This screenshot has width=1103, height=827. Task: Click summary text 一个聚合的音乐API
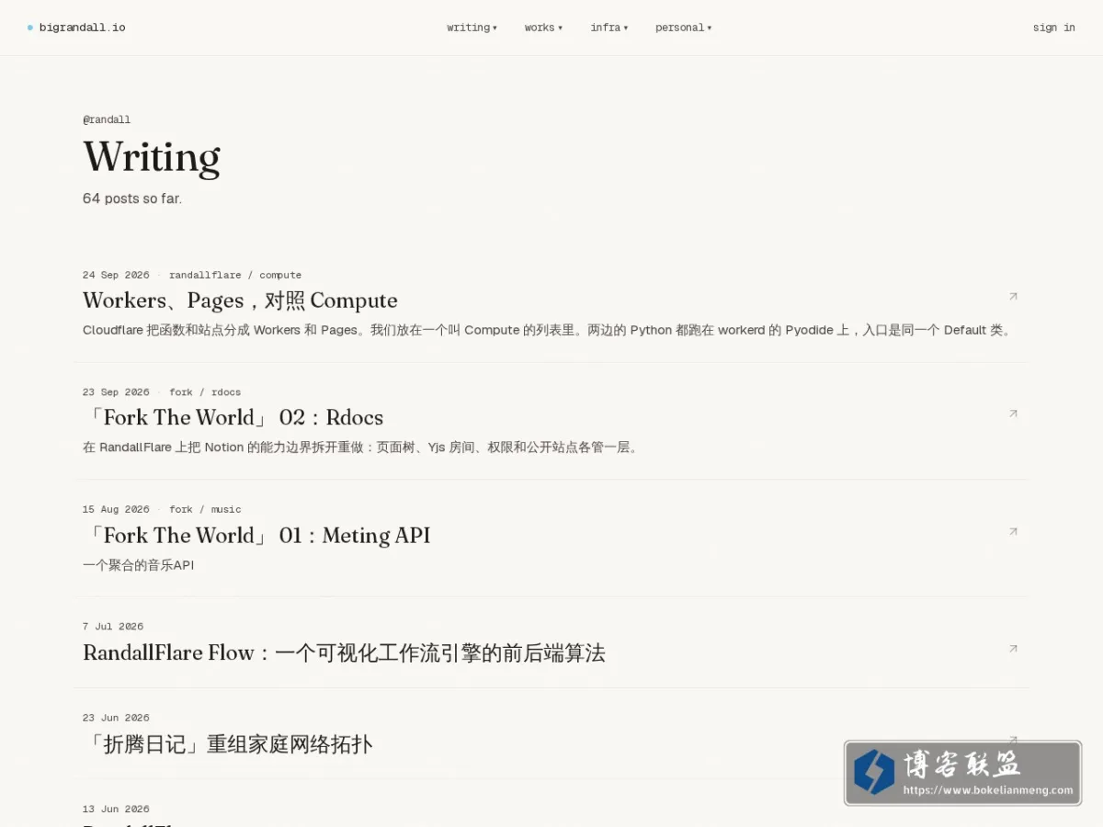[x=139, y=565]
